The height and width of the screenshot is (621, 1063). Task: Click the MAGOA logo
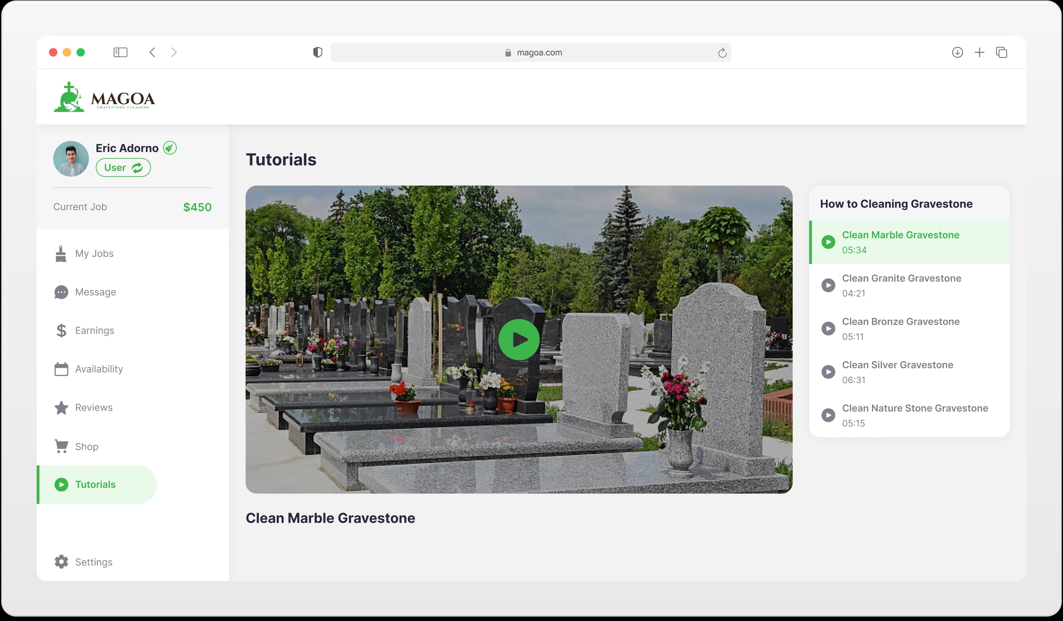click(105, 98)
